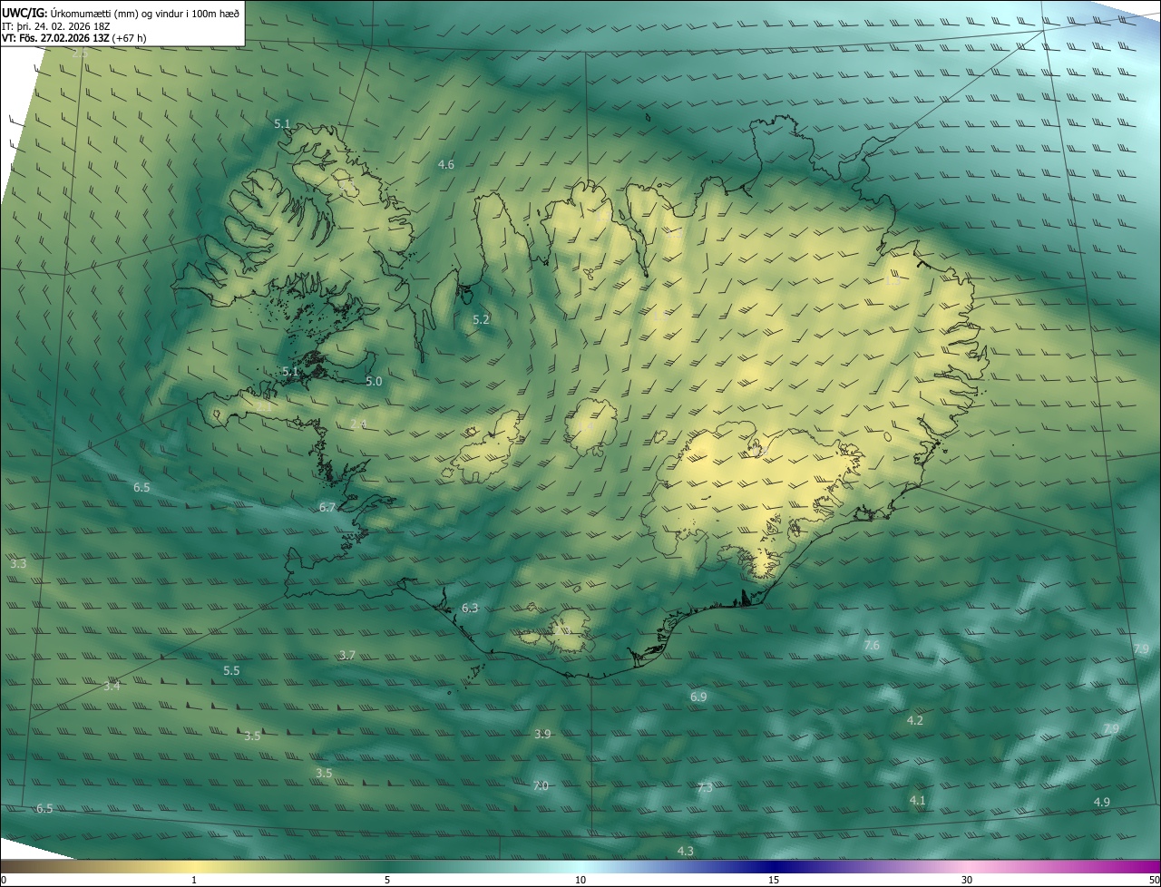The height and width of the screenshot is (887, 1161).
Task: Click the '6.7' value on the map
Action: tap(327, 507)
